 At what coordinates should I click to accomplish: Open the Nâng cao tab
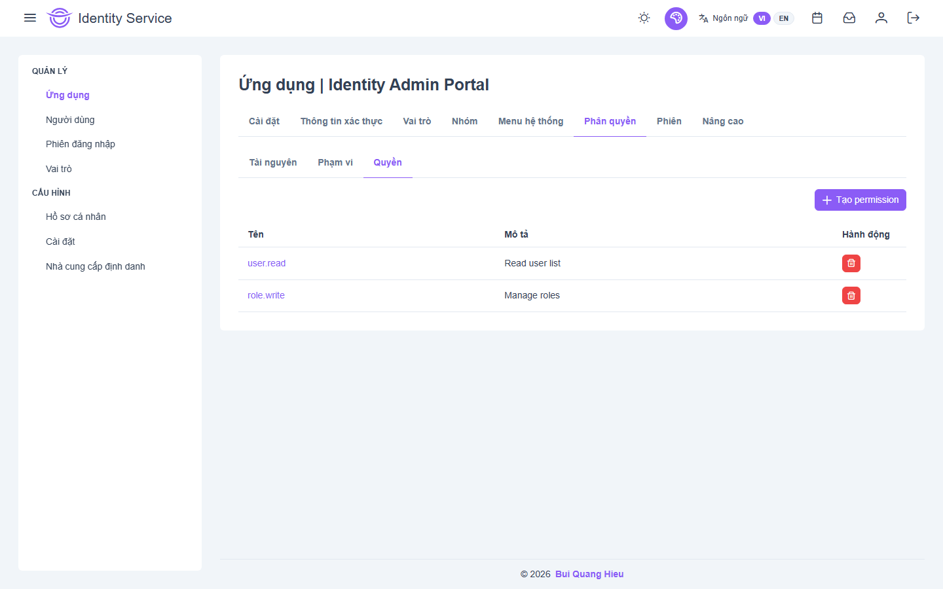point(722,121)
